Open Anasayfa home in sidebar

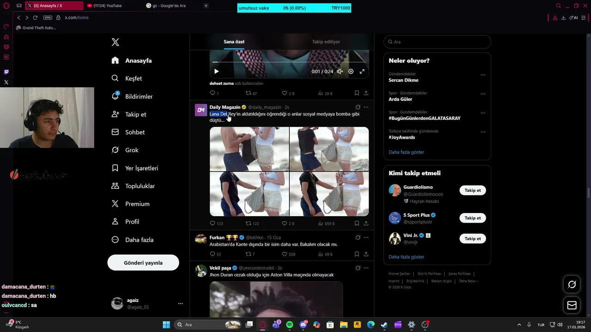[x=132, y=60]
